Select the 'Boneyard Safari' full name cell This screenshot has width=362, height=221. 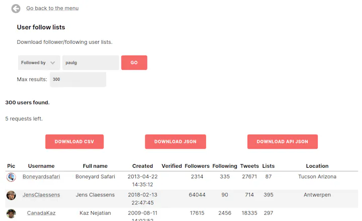pyautogui.click(x=95, y=177)
